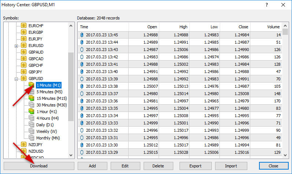Click the Import button
The width and height of the screenshot is (292, 174).
click(x=231, y=166)
